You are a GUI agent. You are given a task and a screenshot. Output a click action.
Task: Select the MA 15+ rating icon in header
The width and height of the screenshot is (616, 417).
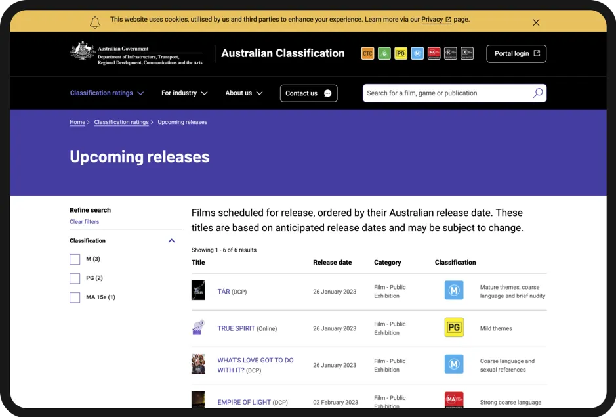pyautogui.click(x=434, y=53)
